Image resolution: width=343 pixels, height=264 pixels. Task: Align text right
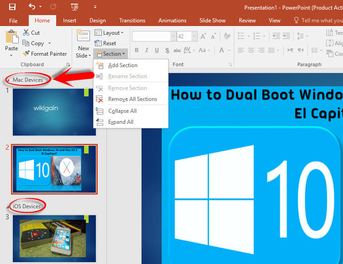pyautogui.click(x=261, y=50)
